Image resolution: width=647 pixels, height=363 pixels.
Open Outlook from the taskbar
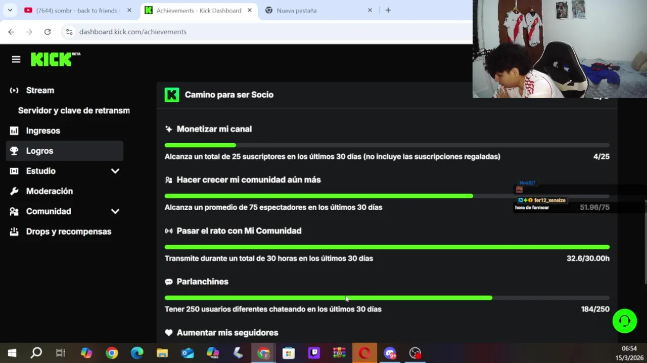[188, 353]
